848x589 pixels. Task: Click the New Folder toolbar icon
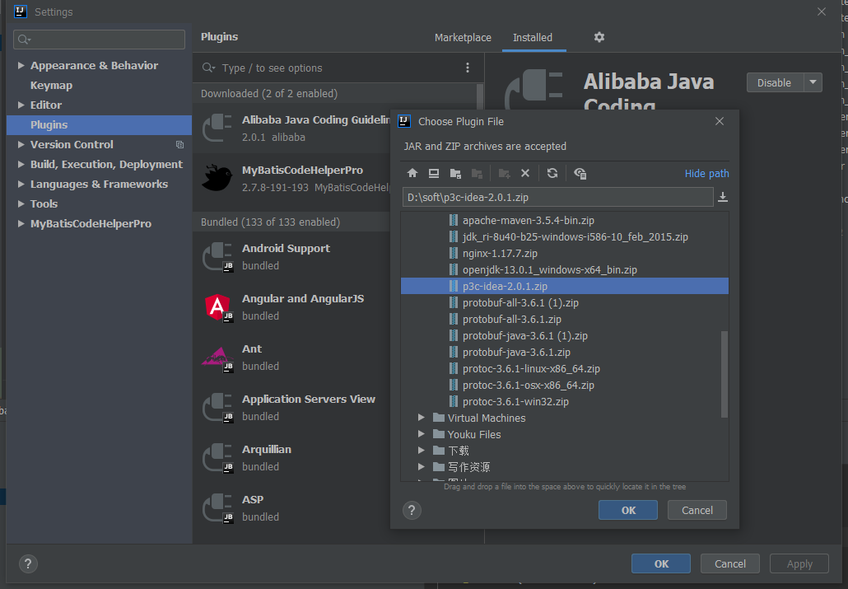[x=504, y=173]
